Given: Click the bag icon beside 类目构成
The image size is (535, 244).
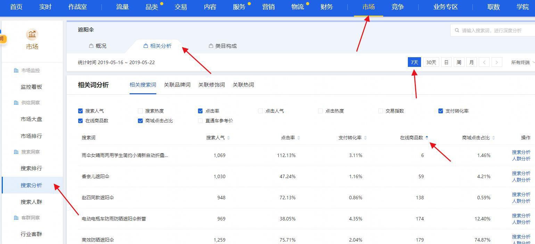Looking at the screenshot, I should point(211,46).
